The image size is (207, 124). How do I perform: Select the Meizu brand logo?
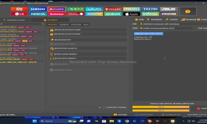[132, 9]
